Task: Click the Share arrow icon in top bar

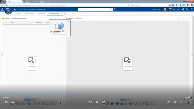Action: coord(179,9)
